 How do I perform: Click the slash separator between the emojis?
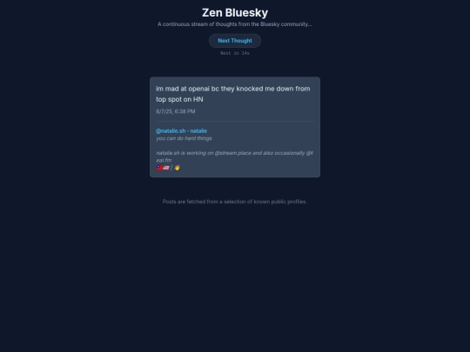point(171,168)
